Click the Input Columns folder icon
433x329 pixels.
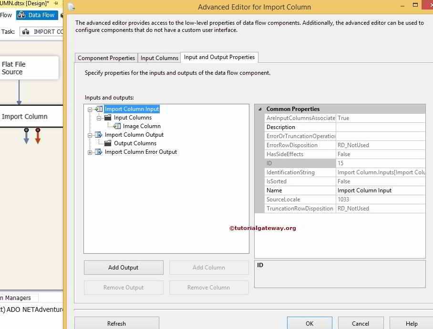click(107, 118)
